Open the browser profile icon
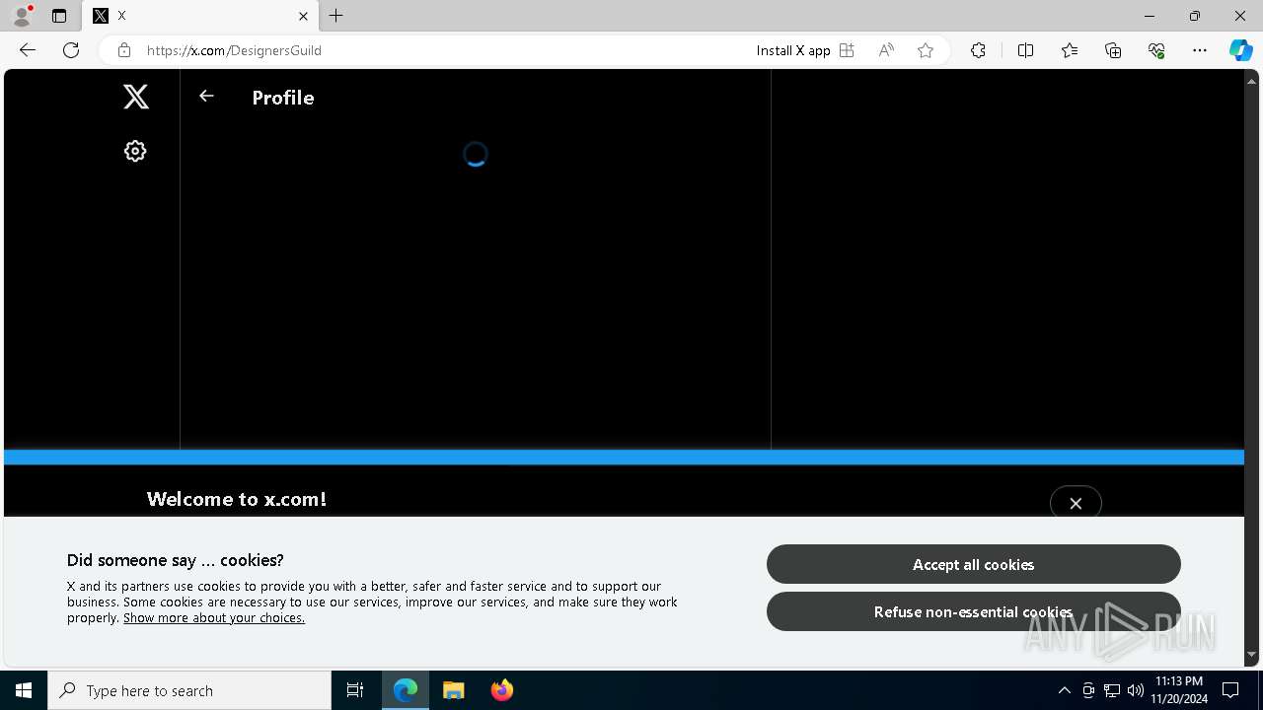The height and width of the screenshot is (710, 1263). 21,16
